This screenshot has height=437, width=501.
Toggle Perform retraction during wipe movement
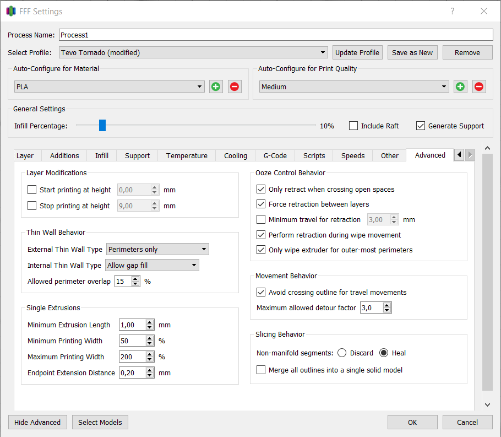(261, 235)
